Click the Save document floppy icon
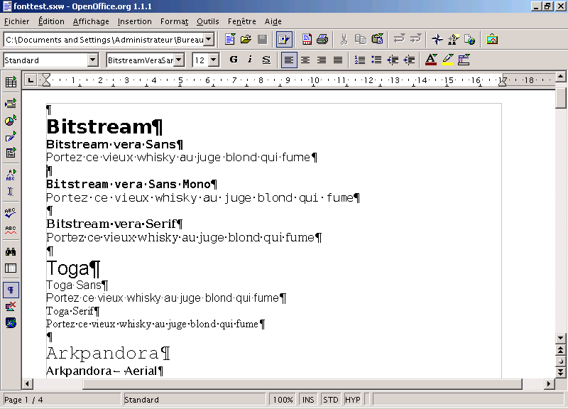The width and height of the screenshot is (568, 409). click(262, 39)
